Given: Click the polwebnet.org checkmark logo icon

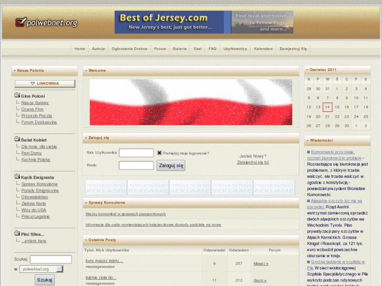Looking at the screenshot, I should pos(20,22).
